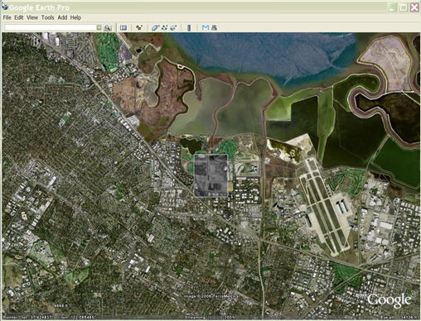Screen dimensions: 421x321
Task: Click the print icon in toolbar
Action: tap(214, 27)
